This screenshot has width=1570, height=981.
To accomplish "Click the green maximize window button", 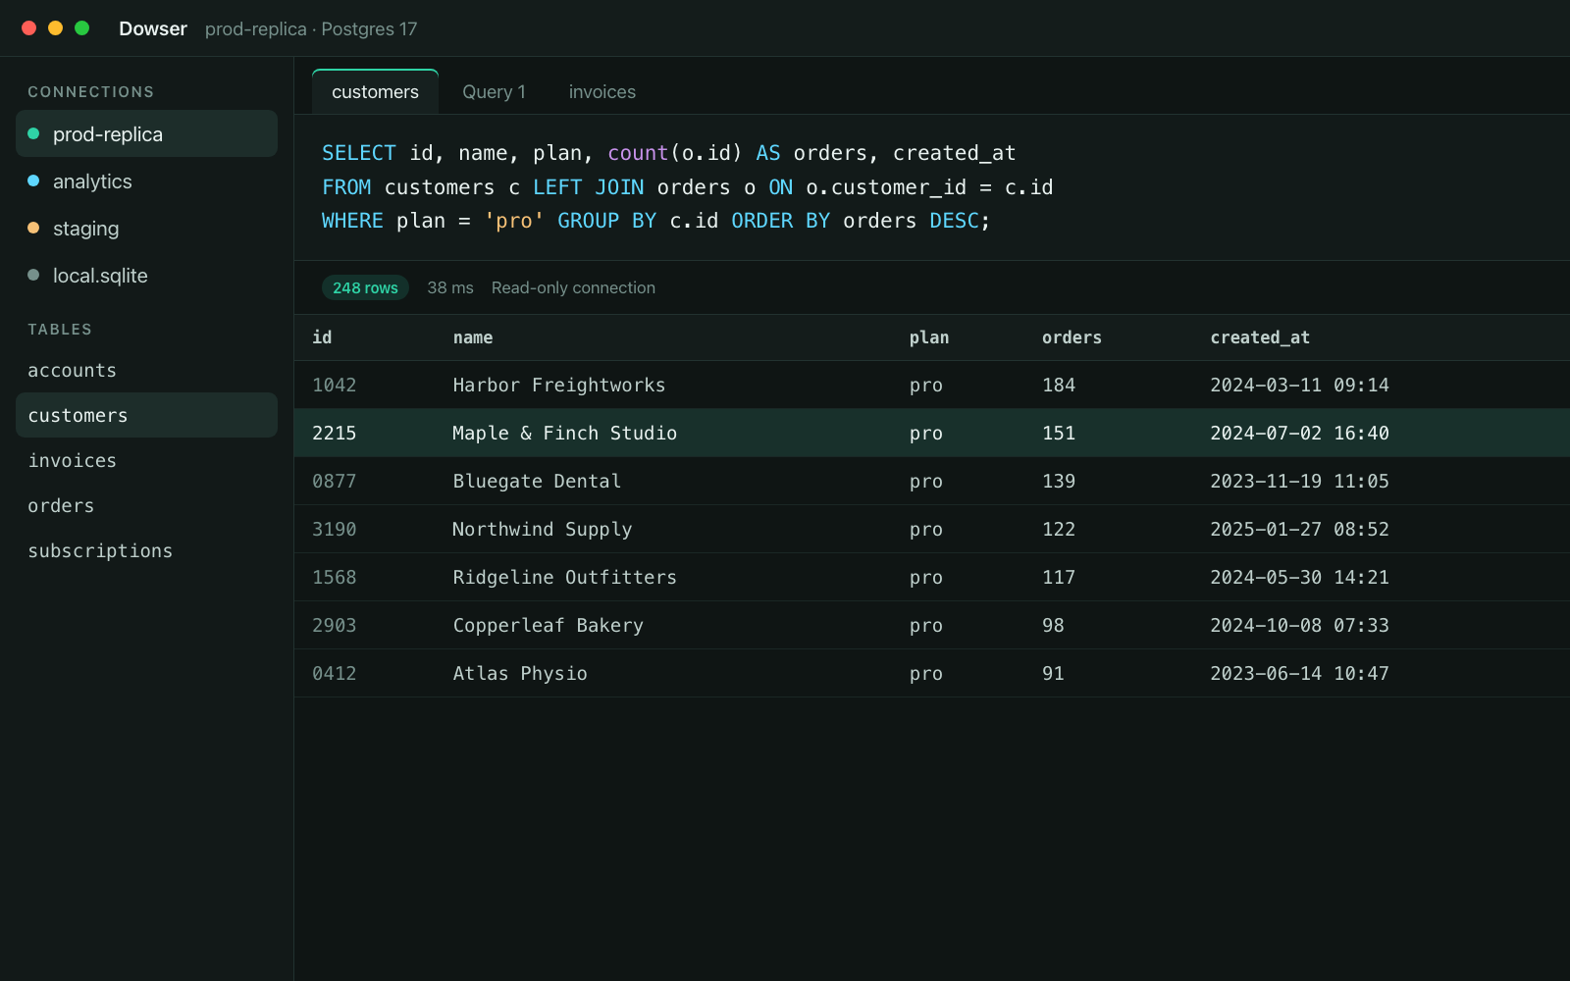I will coord(82,28).
